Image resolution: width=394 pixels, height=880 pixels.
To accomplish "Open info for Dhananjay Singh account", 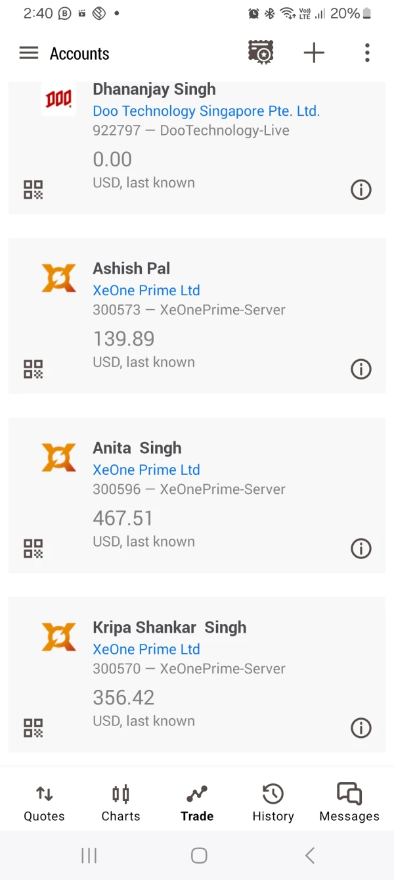I will (361, 189).
